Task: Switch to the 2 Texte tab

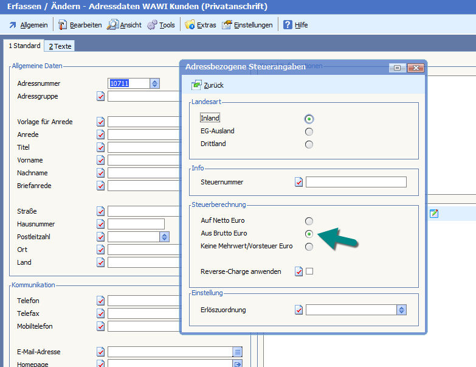Action: tap(60, 46)
